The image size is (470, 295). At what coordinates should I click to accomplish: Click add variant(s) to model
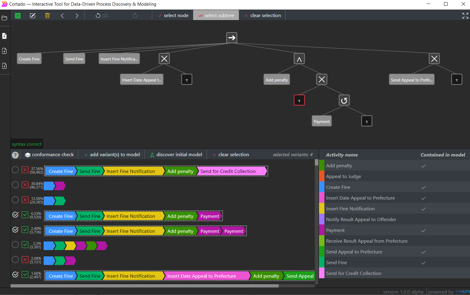click(112, 155)
